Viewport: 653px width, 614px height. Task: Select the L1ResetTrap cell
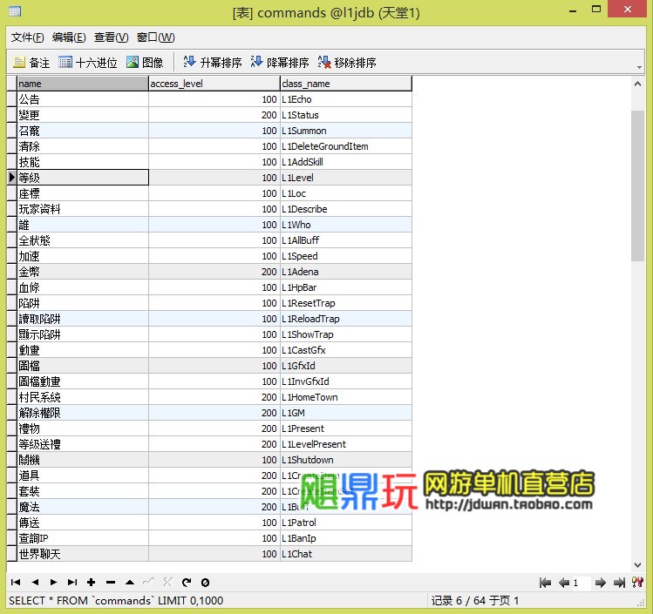click(x=346, y=303)
